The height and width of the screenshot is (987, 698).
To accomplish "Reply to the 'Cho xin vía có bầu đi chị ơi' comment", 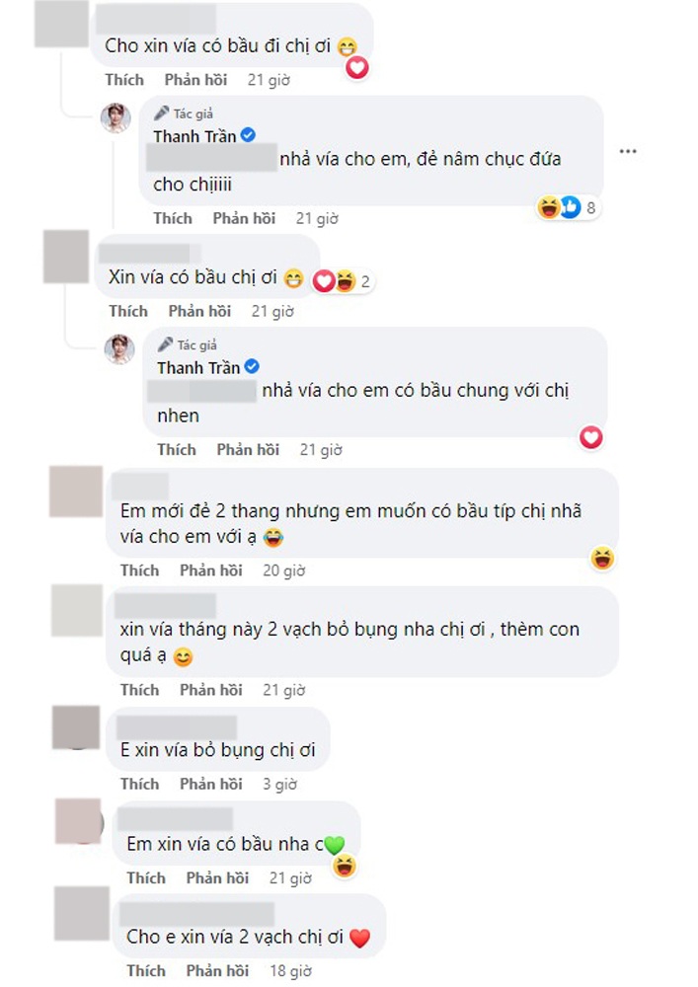I will [195, 80].
